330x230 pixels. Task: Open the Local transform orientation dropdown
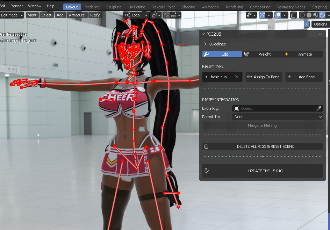click(136, 15)
